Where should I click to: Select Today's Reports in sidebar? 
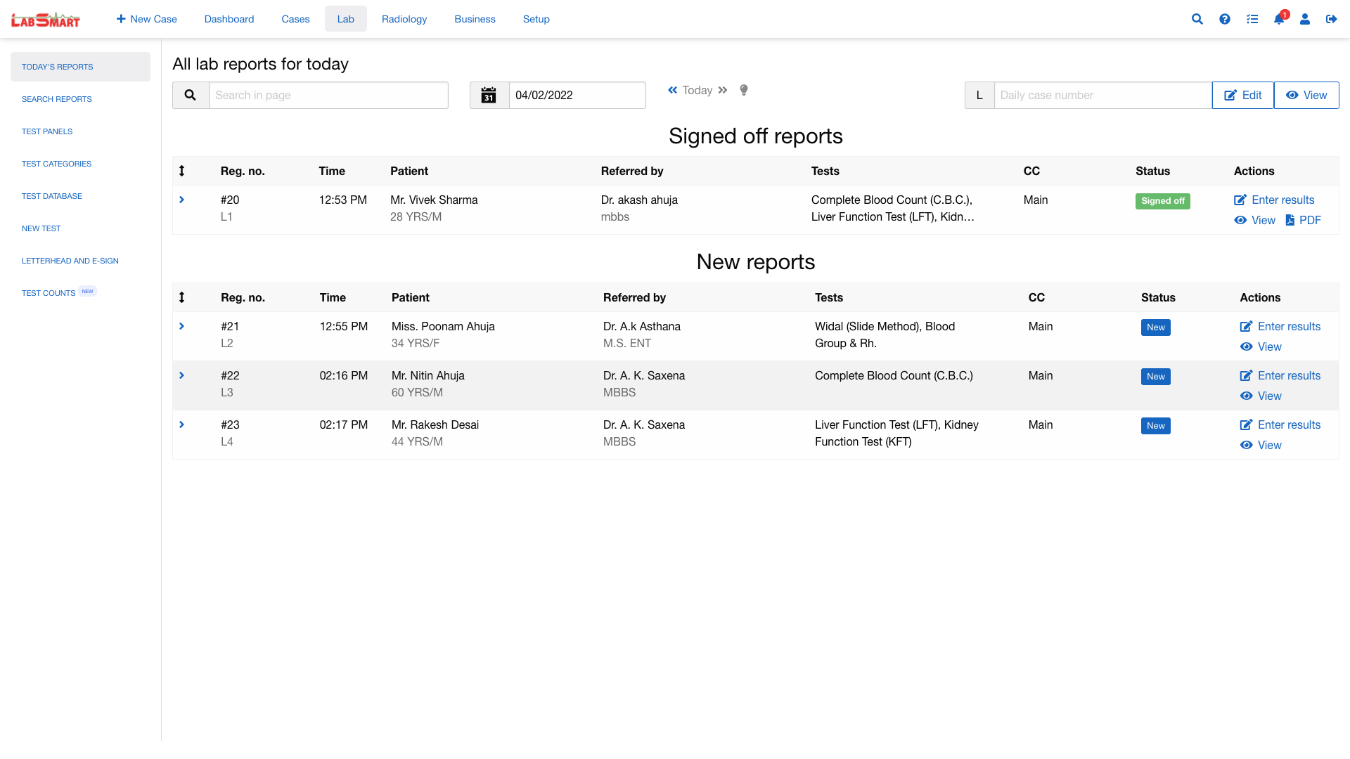[80, 67]
